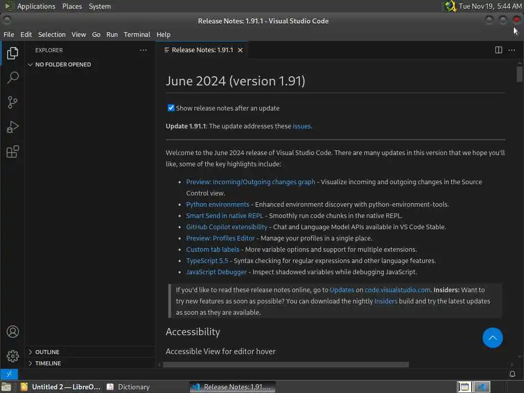Click the vertical scrollbar thumb of release notes

click(519, 74)
